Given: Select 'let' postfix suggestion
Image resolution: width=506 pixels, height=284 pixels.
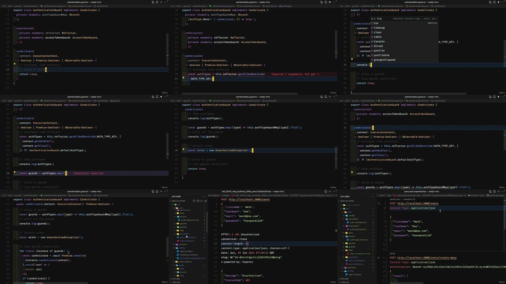Looking at the screenshot, I should [x=404, y=23].
